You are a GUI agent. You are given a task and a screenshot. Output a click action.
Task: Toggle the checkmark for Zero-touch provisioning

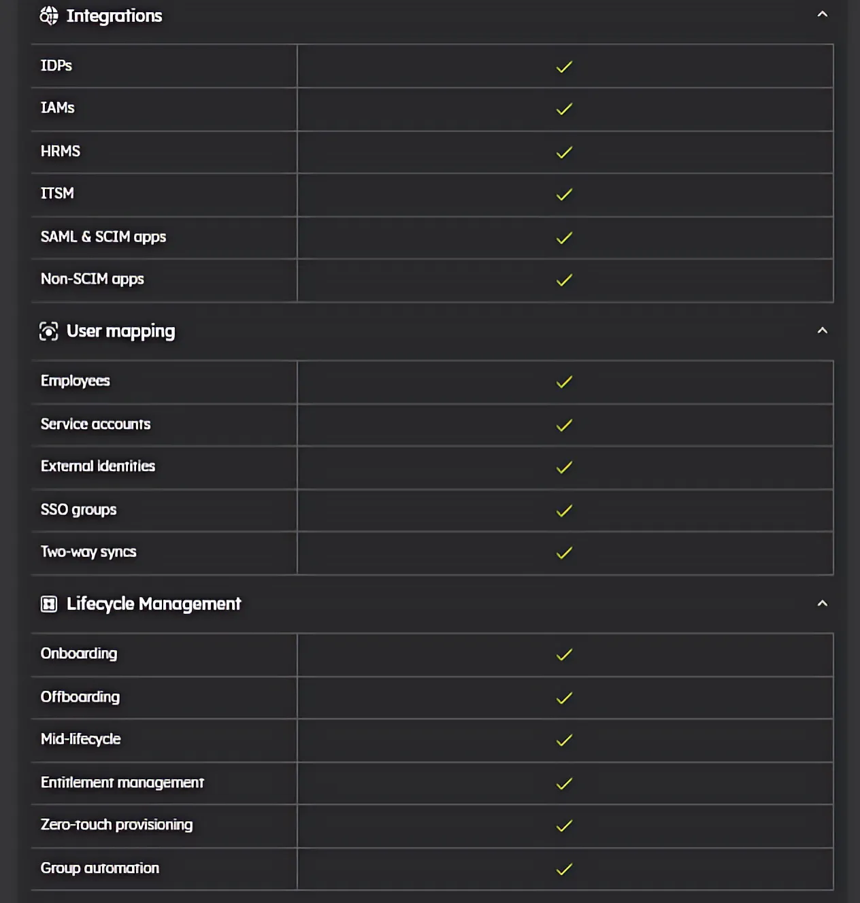pos(564,826)
